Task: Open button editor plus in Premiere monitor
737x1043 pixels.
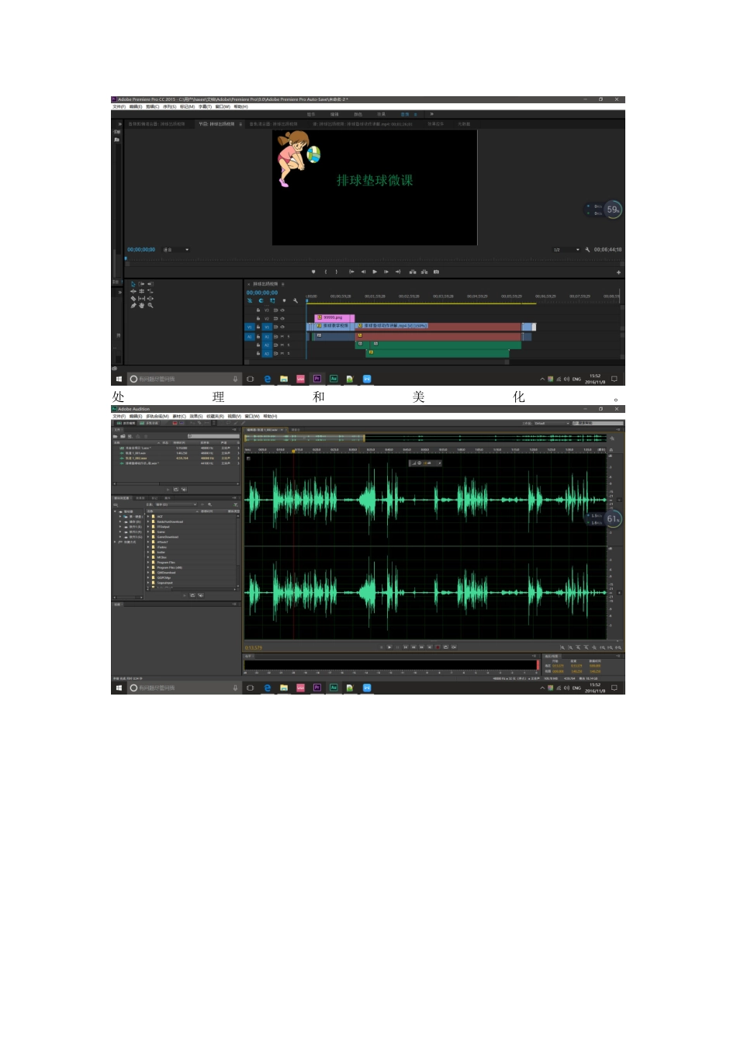Action: pyautogui.click(x=618, y=272)
